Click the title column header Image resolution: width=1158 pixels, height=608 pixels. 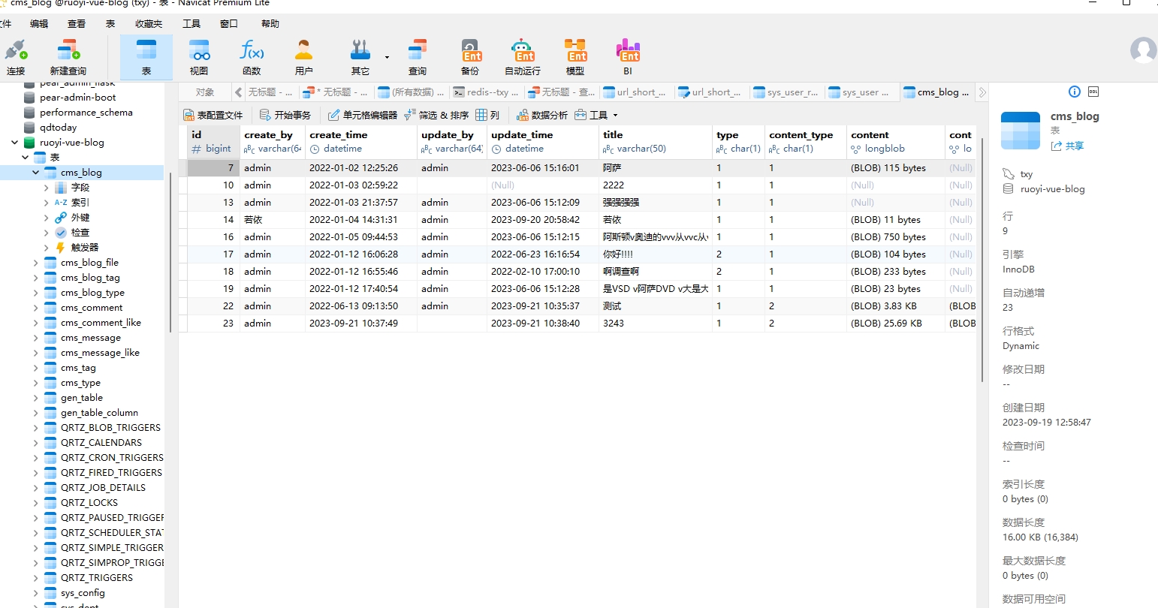coord(655,141)
